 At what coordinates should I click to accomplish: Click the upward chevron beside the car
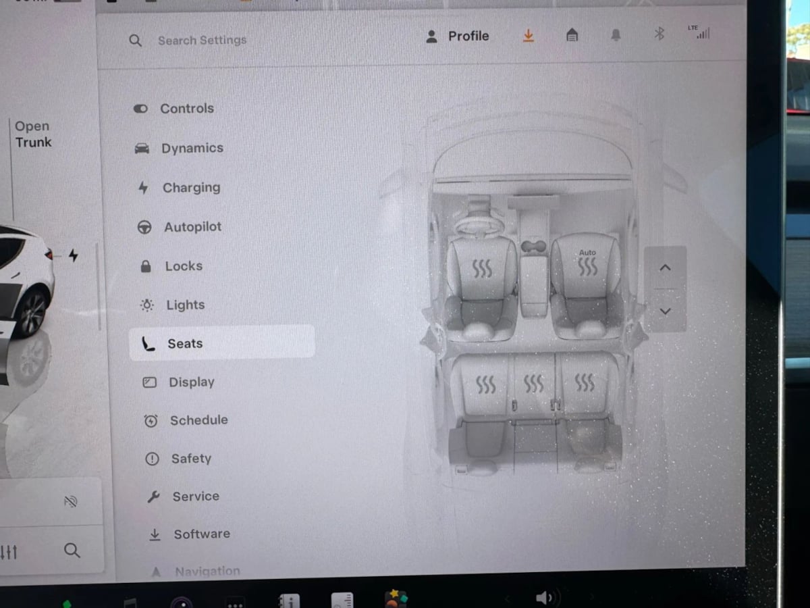(665, 268)
